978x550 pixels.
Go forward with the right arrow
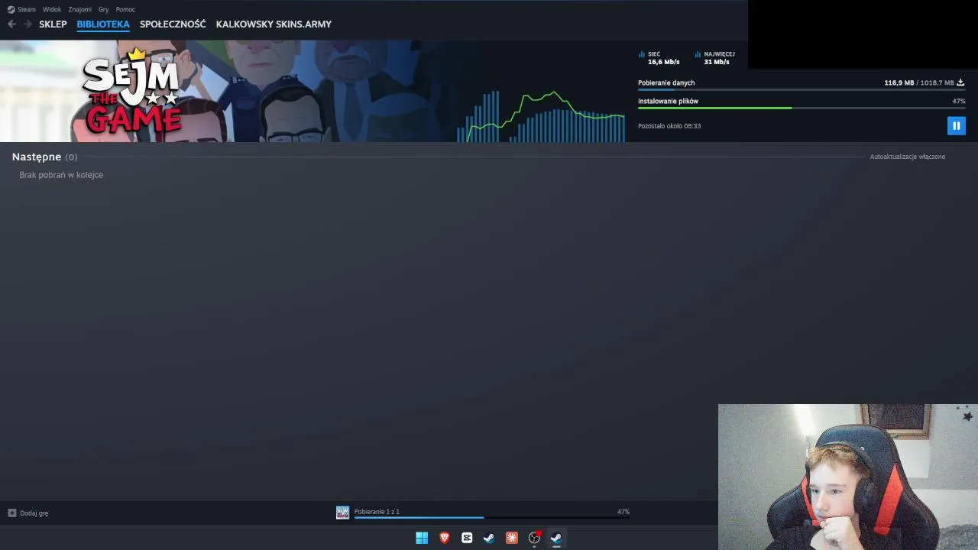[x=28, y=24]
